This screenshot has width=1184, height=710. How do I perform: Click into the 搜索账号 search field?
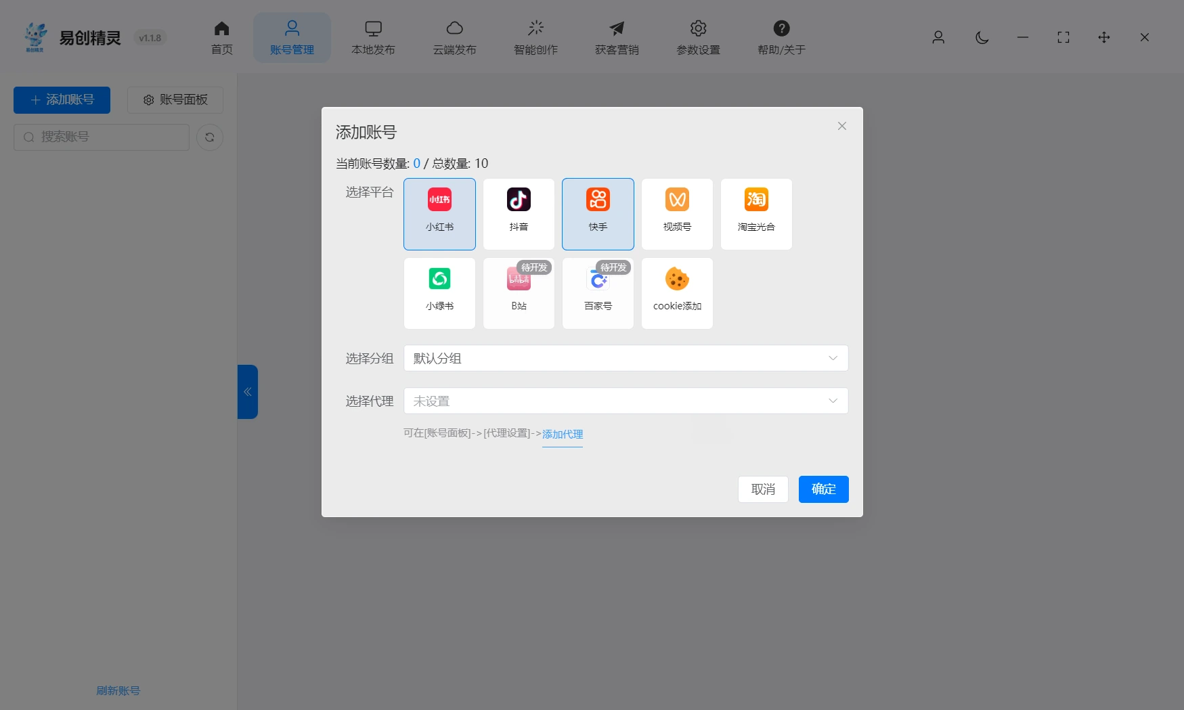[102, 137]
